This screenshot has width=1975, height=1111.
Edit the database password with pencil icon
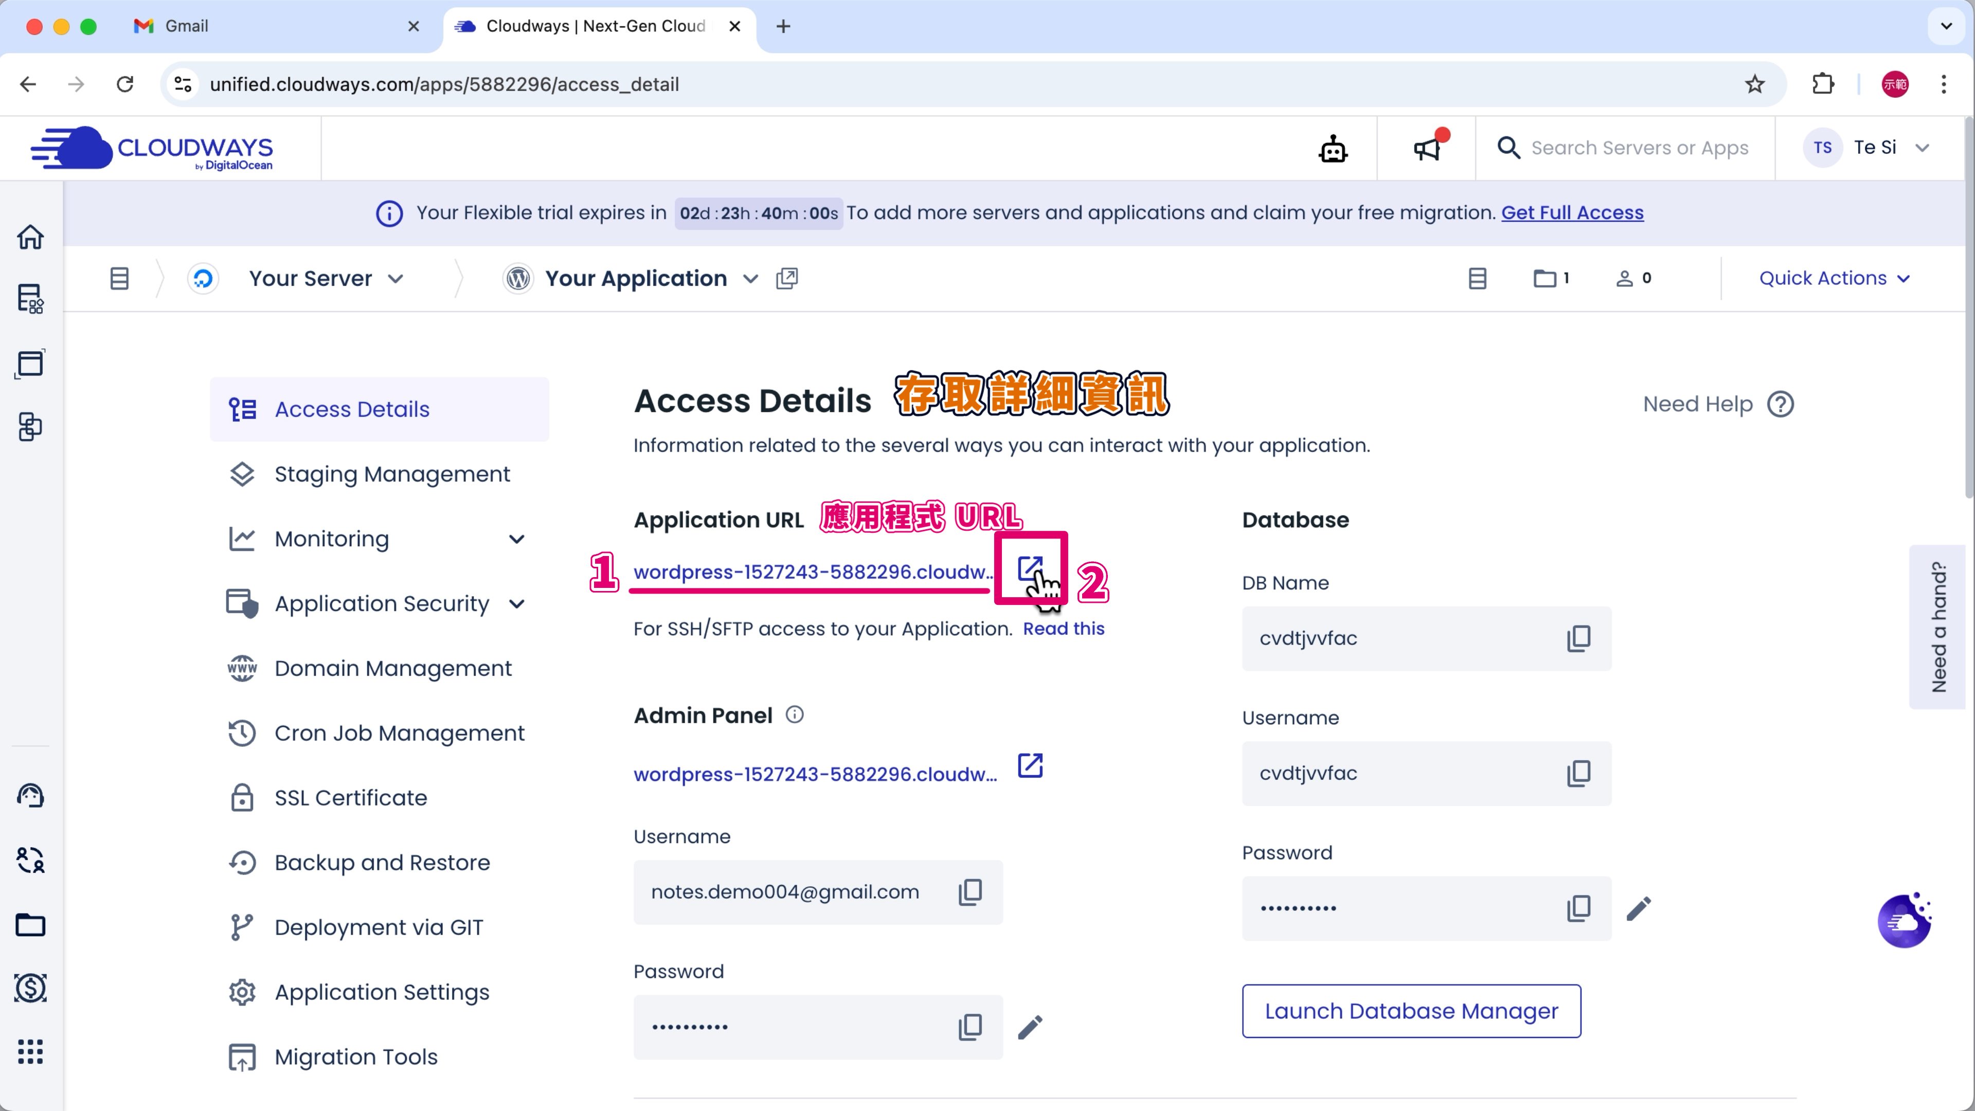[1639, 908]
